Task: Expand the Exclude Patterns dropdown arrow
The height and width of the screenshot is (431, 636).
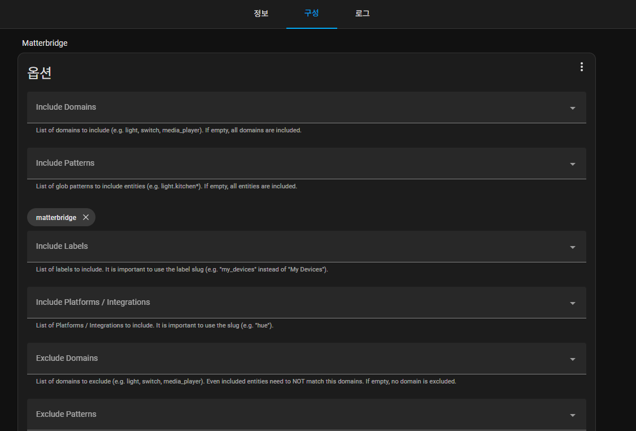Action: [x=572, y=415]
